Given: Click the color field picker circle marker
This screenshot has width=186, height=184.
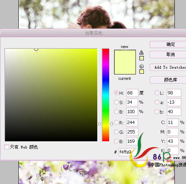Looking at the screenshot, I should point(36,49).
